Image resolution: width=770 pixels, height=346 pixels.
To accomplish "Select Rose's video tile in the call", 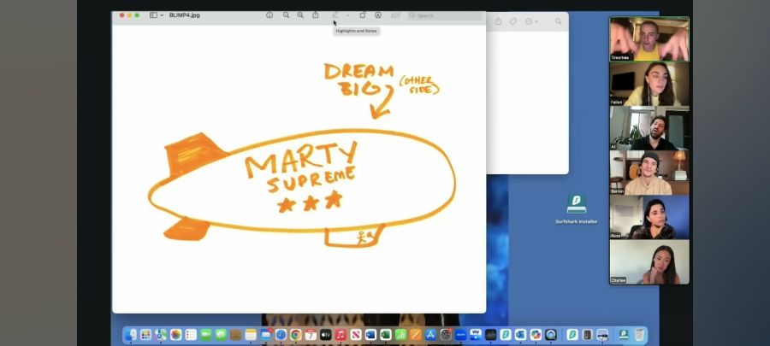I will point(649,217).
